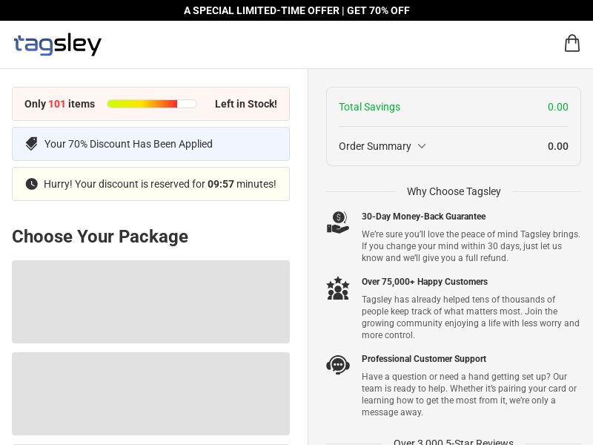Click the money-back guarantee hand-with-coin icon
Screen dimensions: 593x445
[x=338, y=222]
